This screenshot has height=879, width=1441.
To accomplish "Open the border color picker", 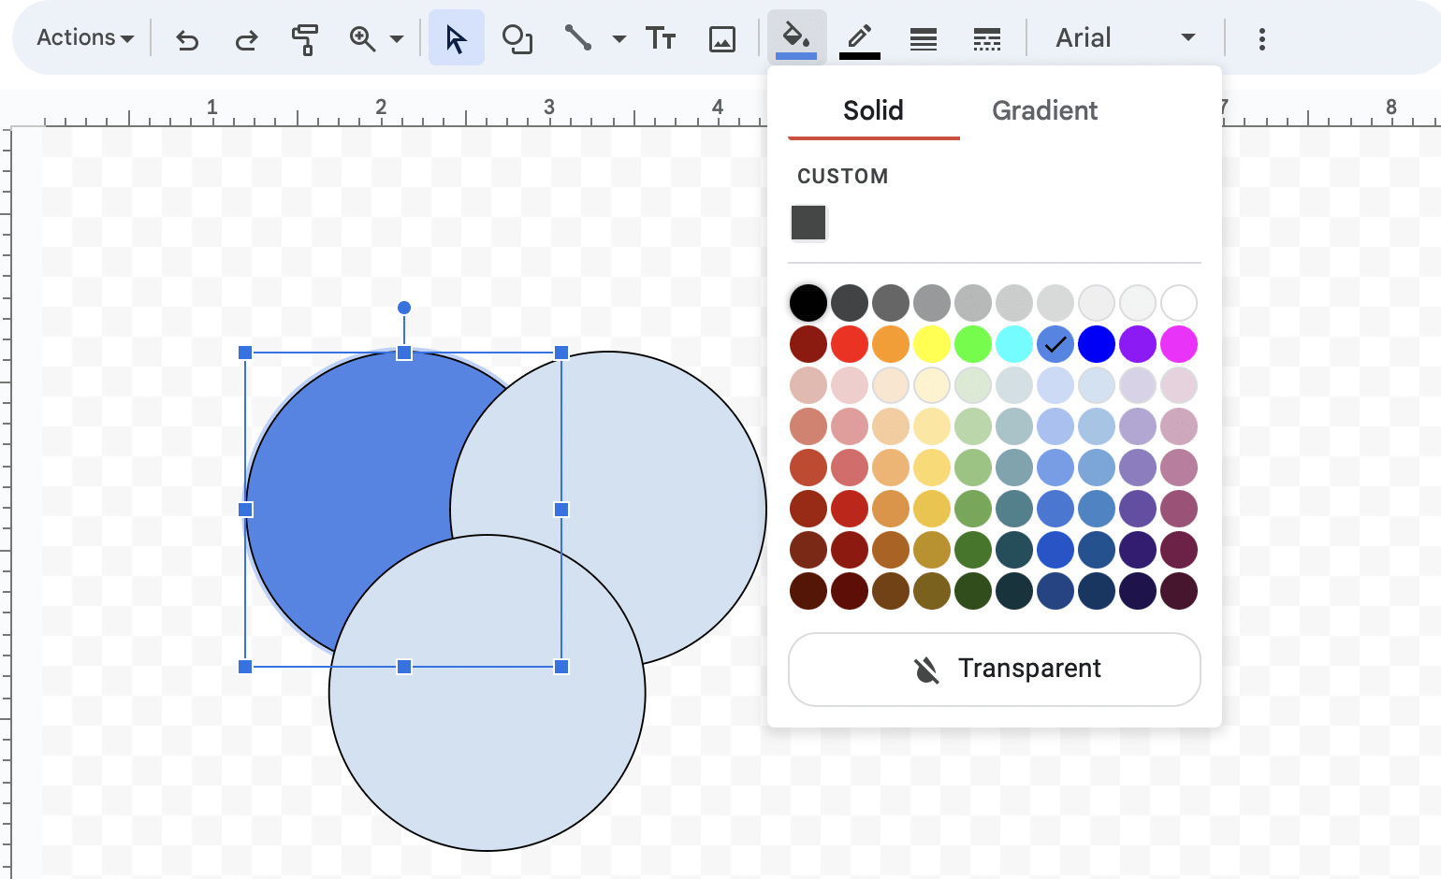I will (x=859, y=38).
